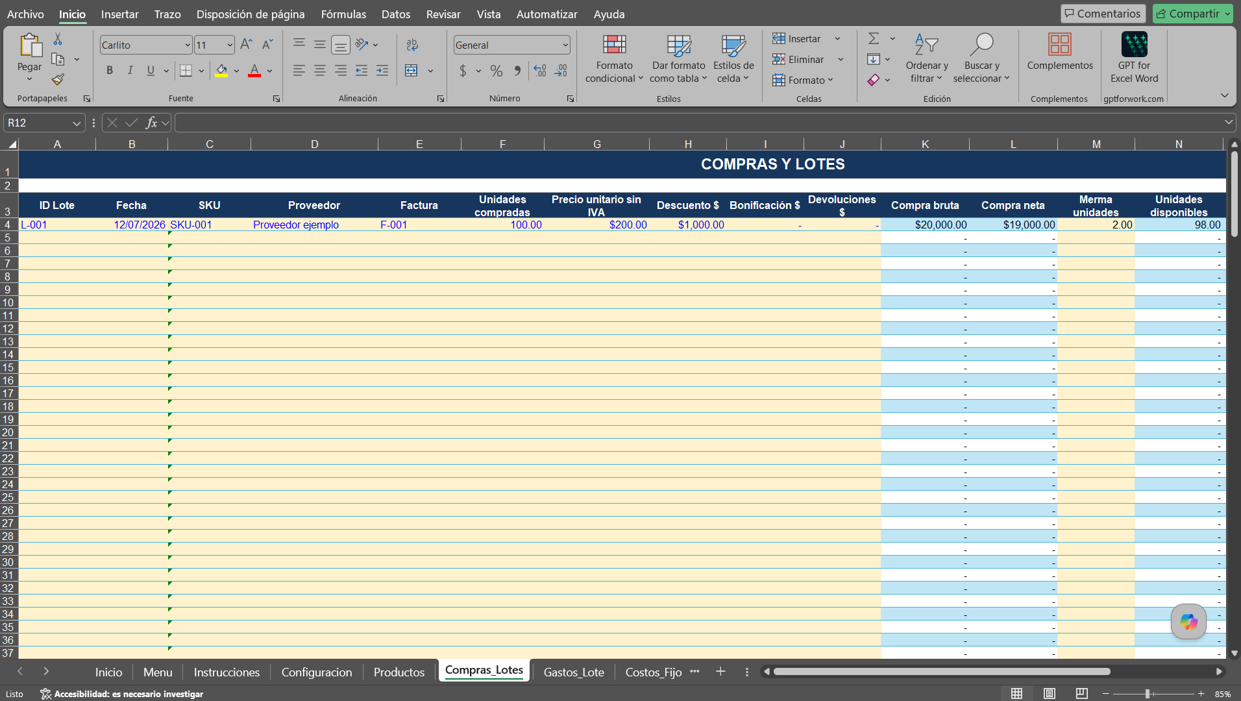The height and width of the screenshot is (701, 1241).
Task: Toggle bold formatting
Action: [x=110, y=71]
